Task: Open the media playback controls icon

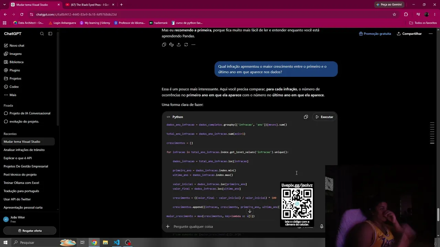Action: coord(418,14)
